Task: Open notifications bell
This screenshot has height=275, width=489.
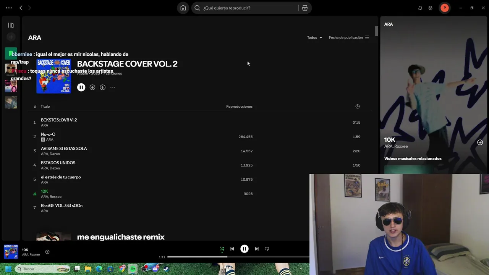Action: click(420, 8)
